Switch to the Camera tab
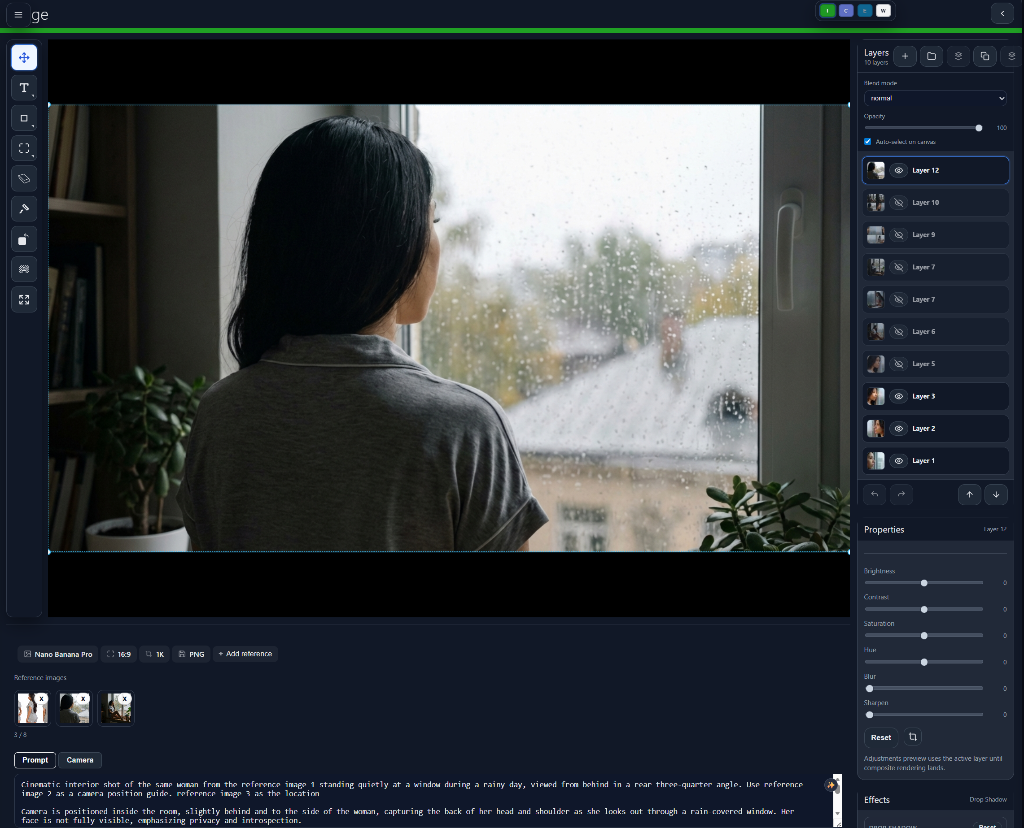The height and width of the screenshot is (828, 1024). point(80,760)
